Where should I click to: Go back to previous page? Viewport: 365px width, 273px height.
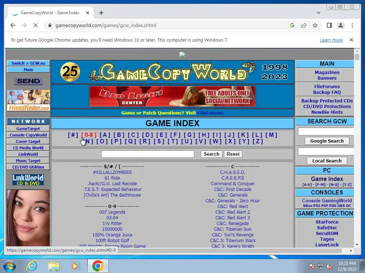coord(13,25)
